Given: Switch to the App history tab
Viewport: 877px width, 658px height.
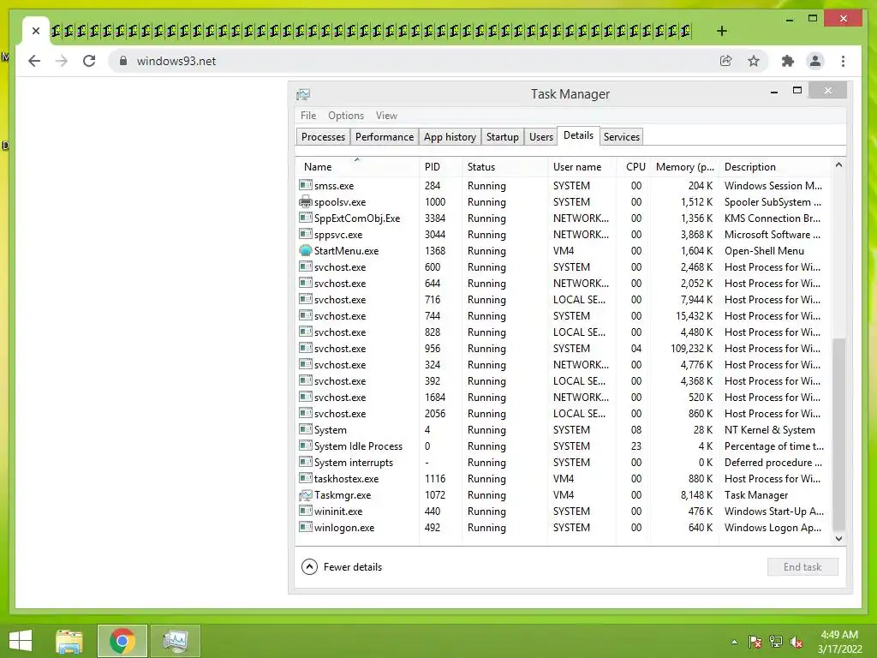Looking at the screenshot, I should coord(450,137).
